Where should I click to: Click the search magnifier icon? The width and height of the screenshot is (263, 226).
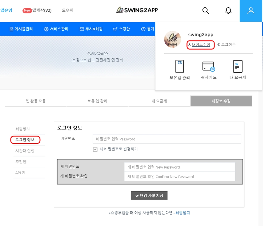(206, 11)
